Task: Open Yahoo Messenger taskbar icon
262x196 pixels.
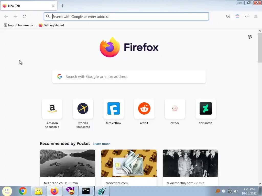Action: tap(70, 191)
